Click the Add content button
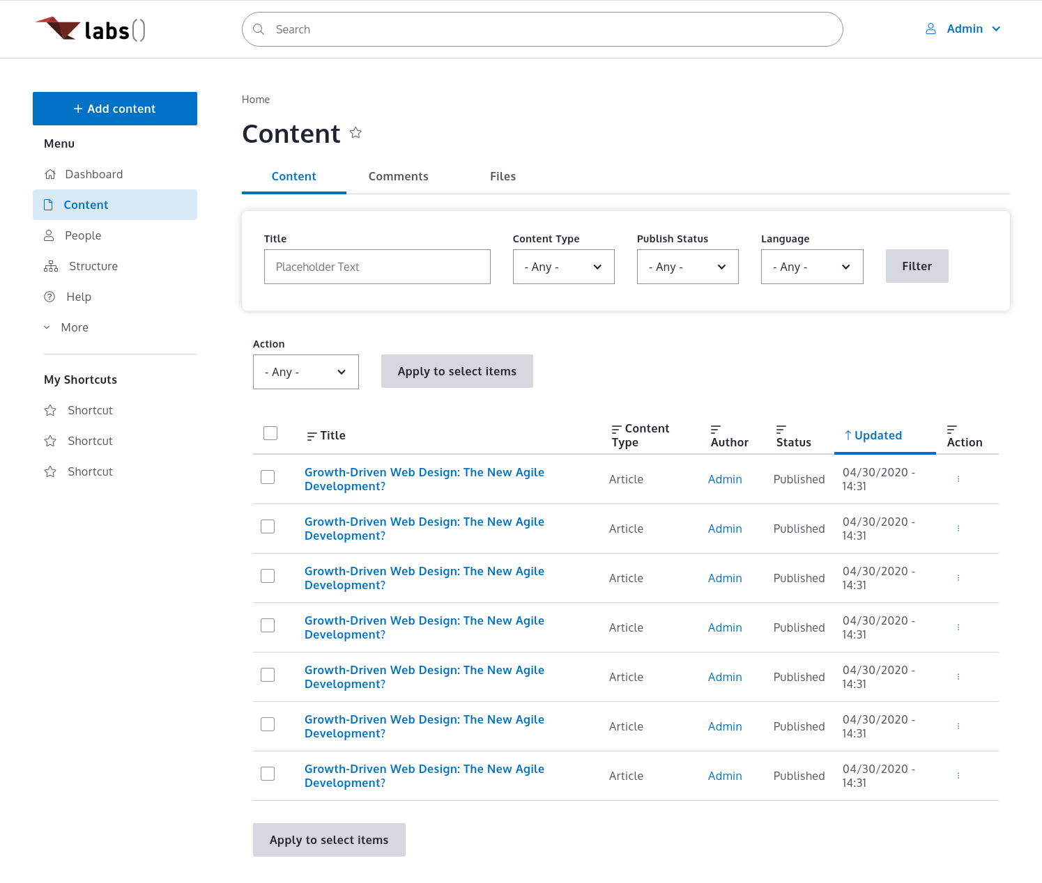The image size is (1042, 883). pyautogui.click(x=115, y=109)
